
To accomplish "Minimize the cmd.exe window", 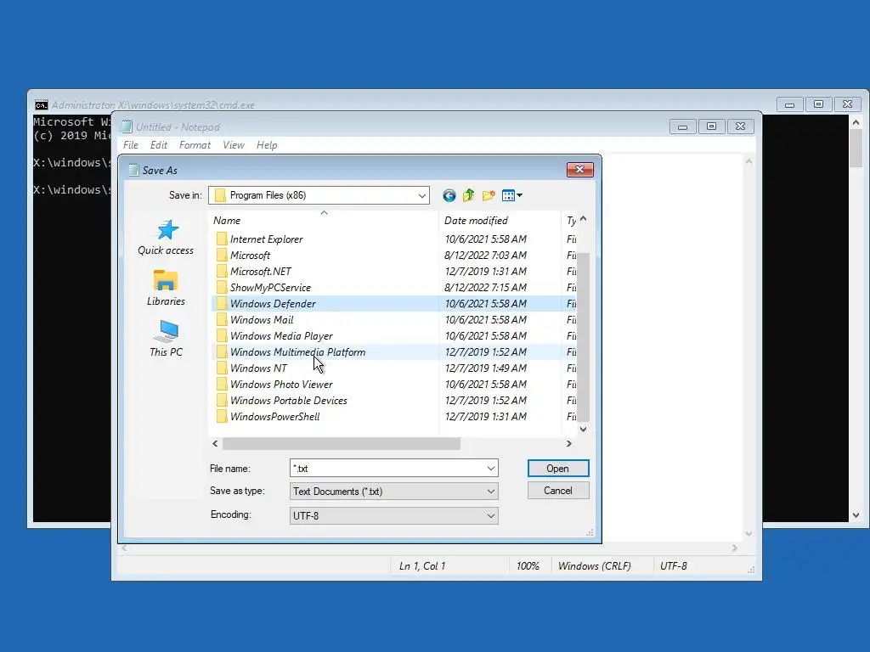I will pos(789,104).
